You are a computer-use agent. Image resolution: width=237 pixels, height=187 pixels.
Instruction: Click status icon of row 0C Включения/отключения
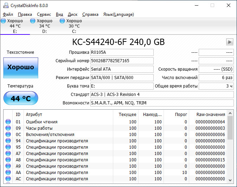point(8,134)
